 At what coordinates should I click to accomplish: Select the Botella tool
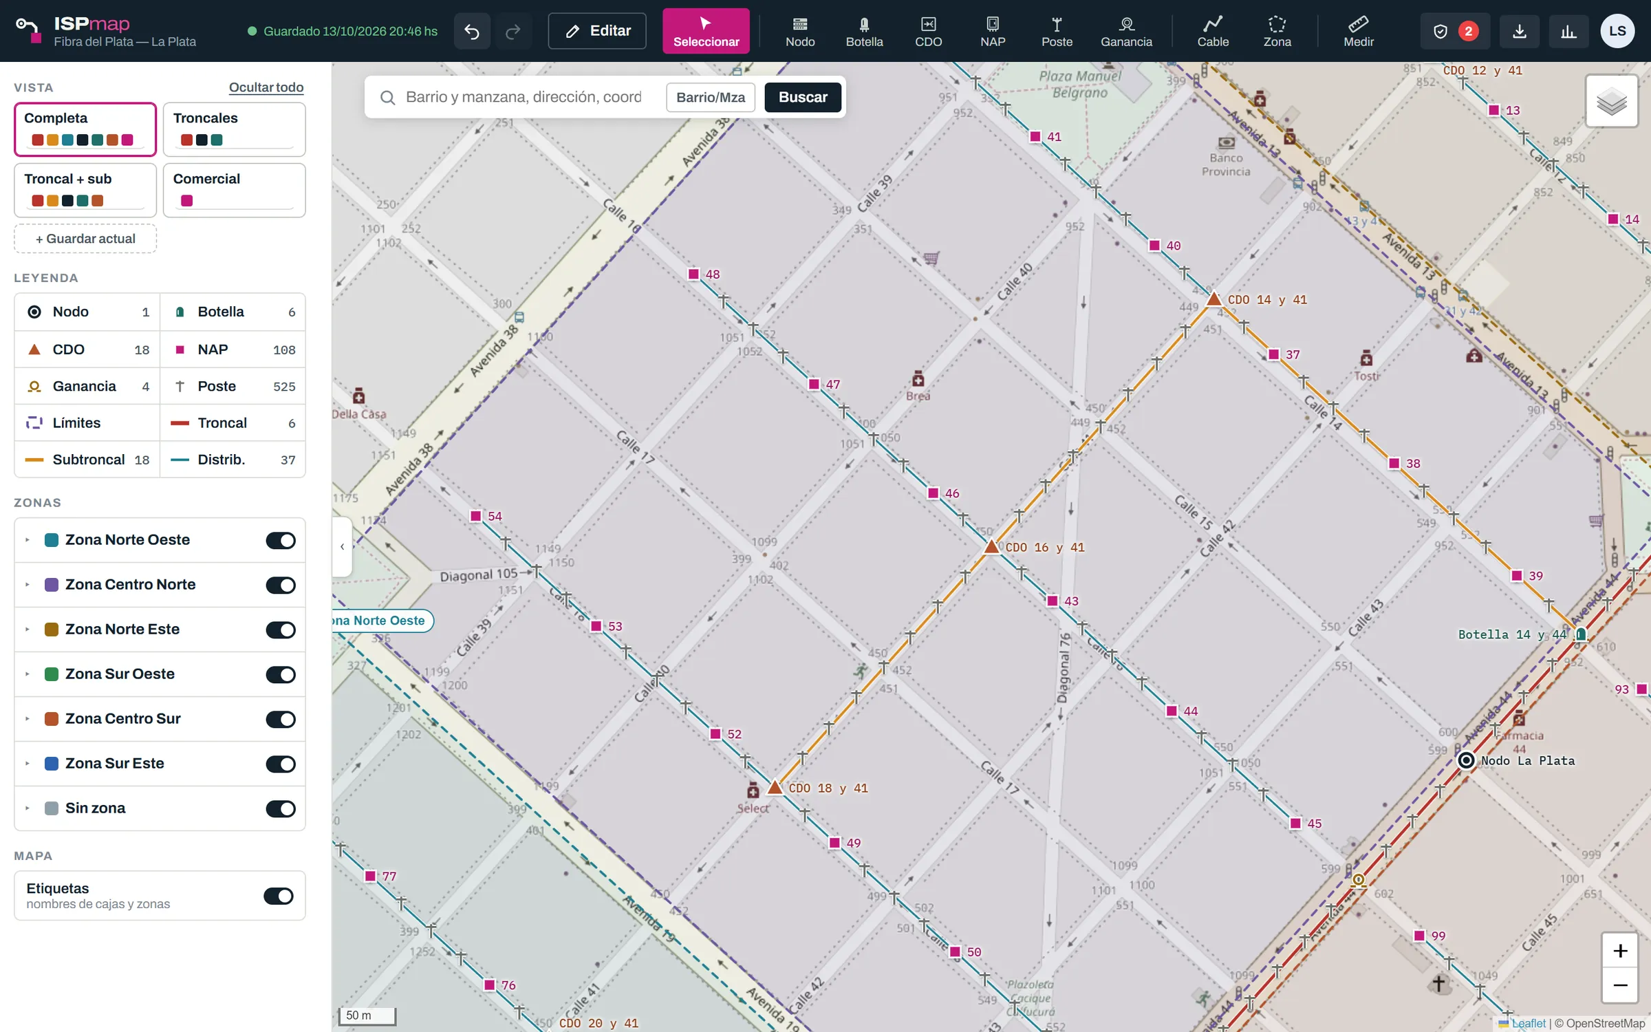click(x=864, y=31)
